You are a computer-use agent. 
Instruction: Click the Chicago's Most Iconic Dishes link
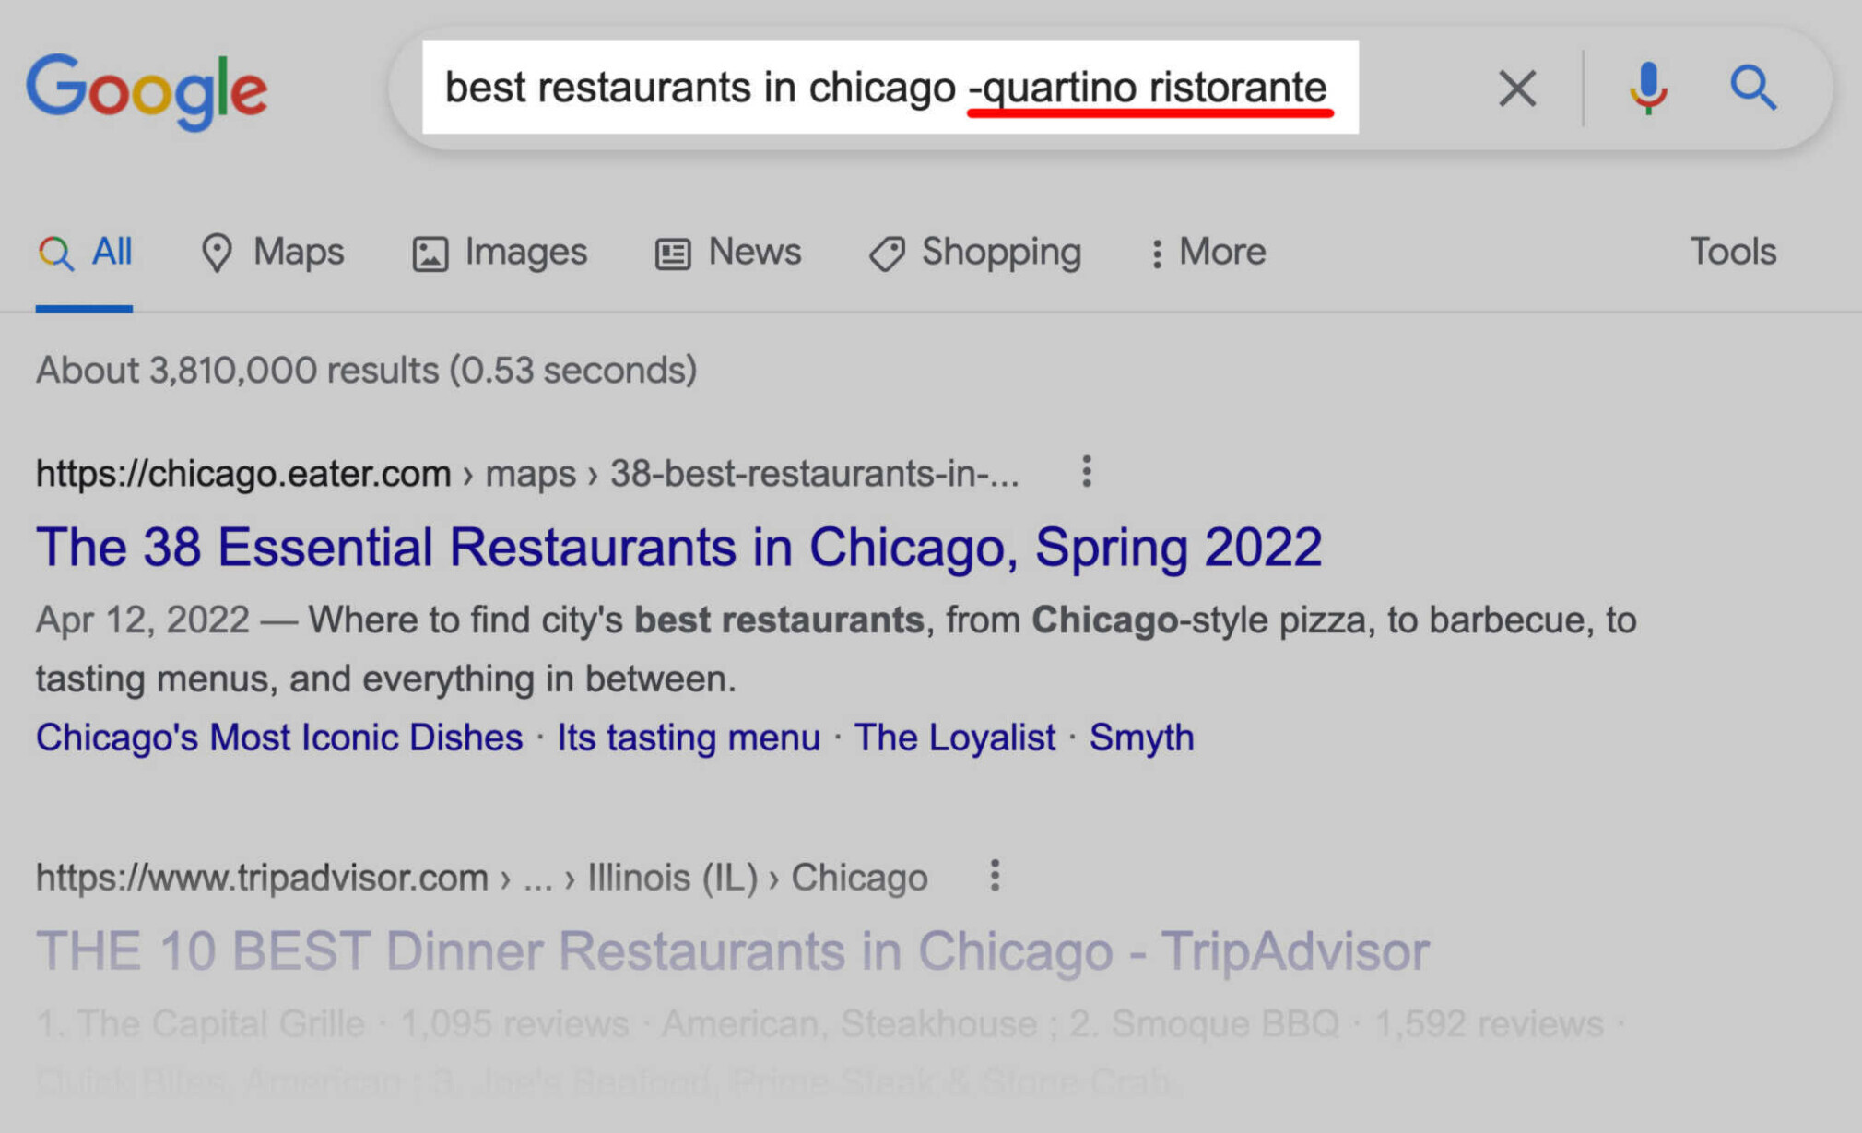pyautogui.click(x=279, y=737)
